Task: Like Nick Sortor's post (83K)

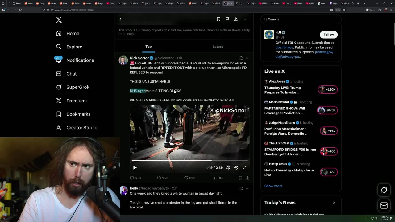Action: click(x=189, y=178)
